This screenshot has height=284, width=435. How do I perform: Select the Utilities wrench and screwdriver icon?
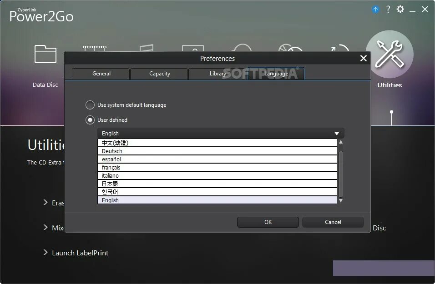(x=389, y=54)
